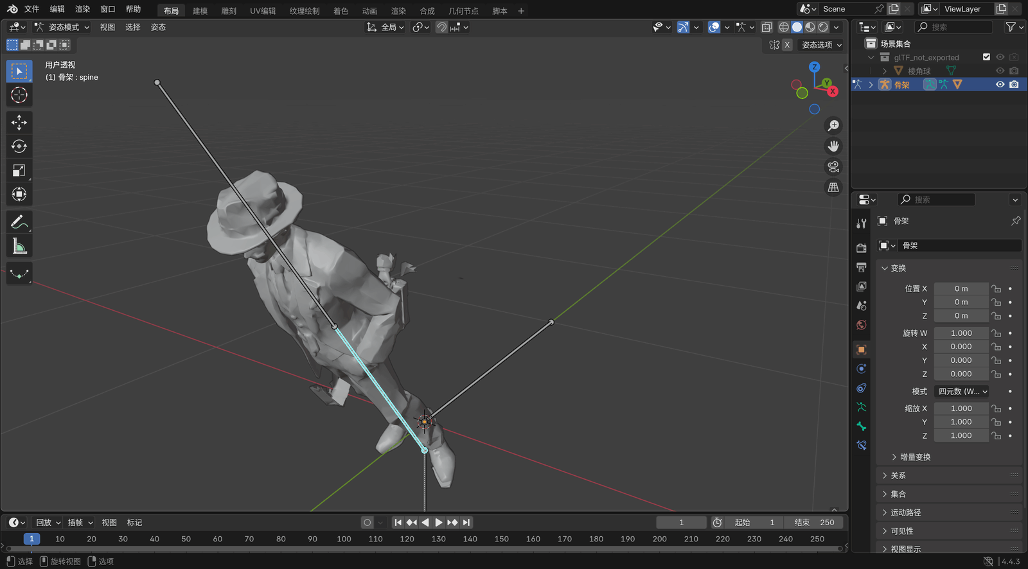Open the 渲染 menu
This screenshot has width=1028, height=569.
click(82, 9)
